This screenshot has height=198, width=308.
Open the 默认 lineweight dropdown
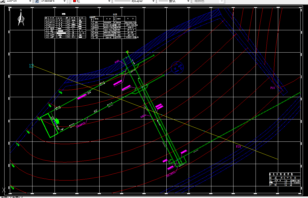click(188, 1)
